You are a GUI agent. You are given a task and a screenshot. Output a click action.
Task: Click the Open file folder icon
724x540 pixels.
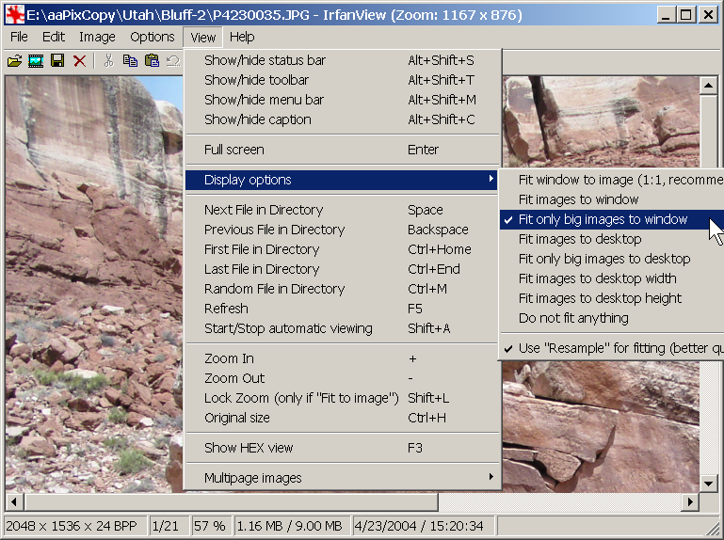pos(14,61)
